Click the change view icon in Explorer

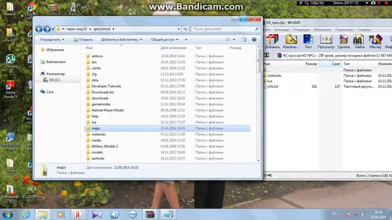(x=228, y=40)
